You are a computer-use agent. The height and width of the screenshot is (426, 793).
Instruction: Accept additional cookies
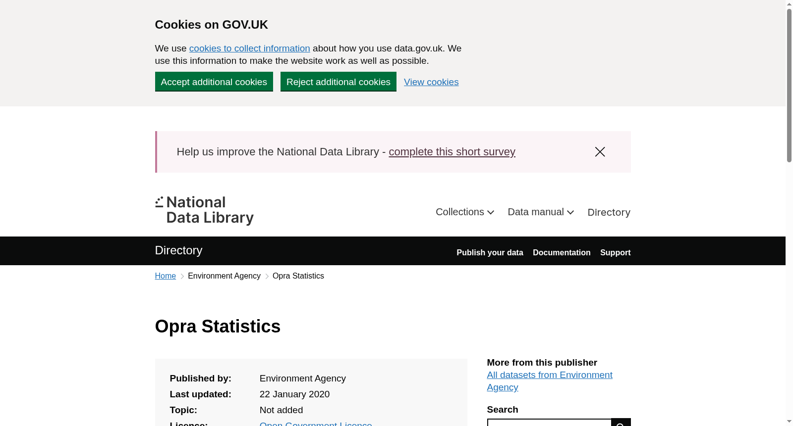214,82
